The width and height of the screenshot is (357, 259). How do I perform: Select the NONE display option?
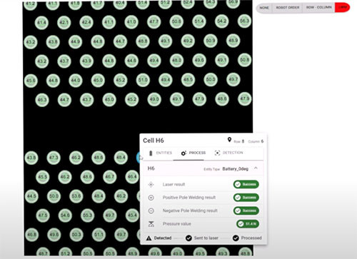coord(264,8)
